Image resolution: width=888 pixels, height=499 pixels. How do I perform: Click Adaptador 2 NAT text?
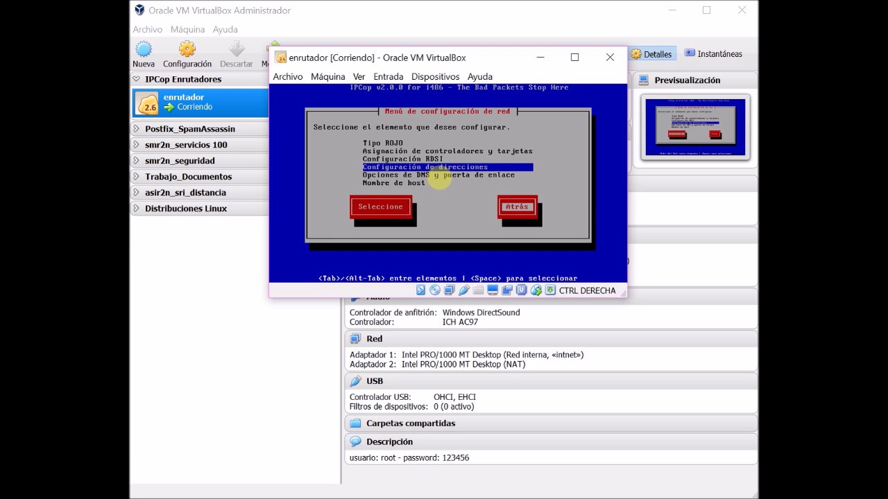coord(437,365)
